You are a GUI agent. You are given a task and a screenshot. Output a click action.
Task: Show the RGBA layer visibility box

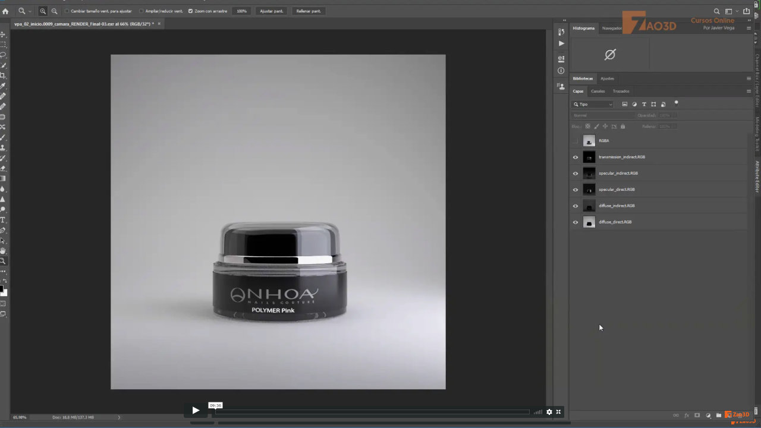click(x=575, y=141)
